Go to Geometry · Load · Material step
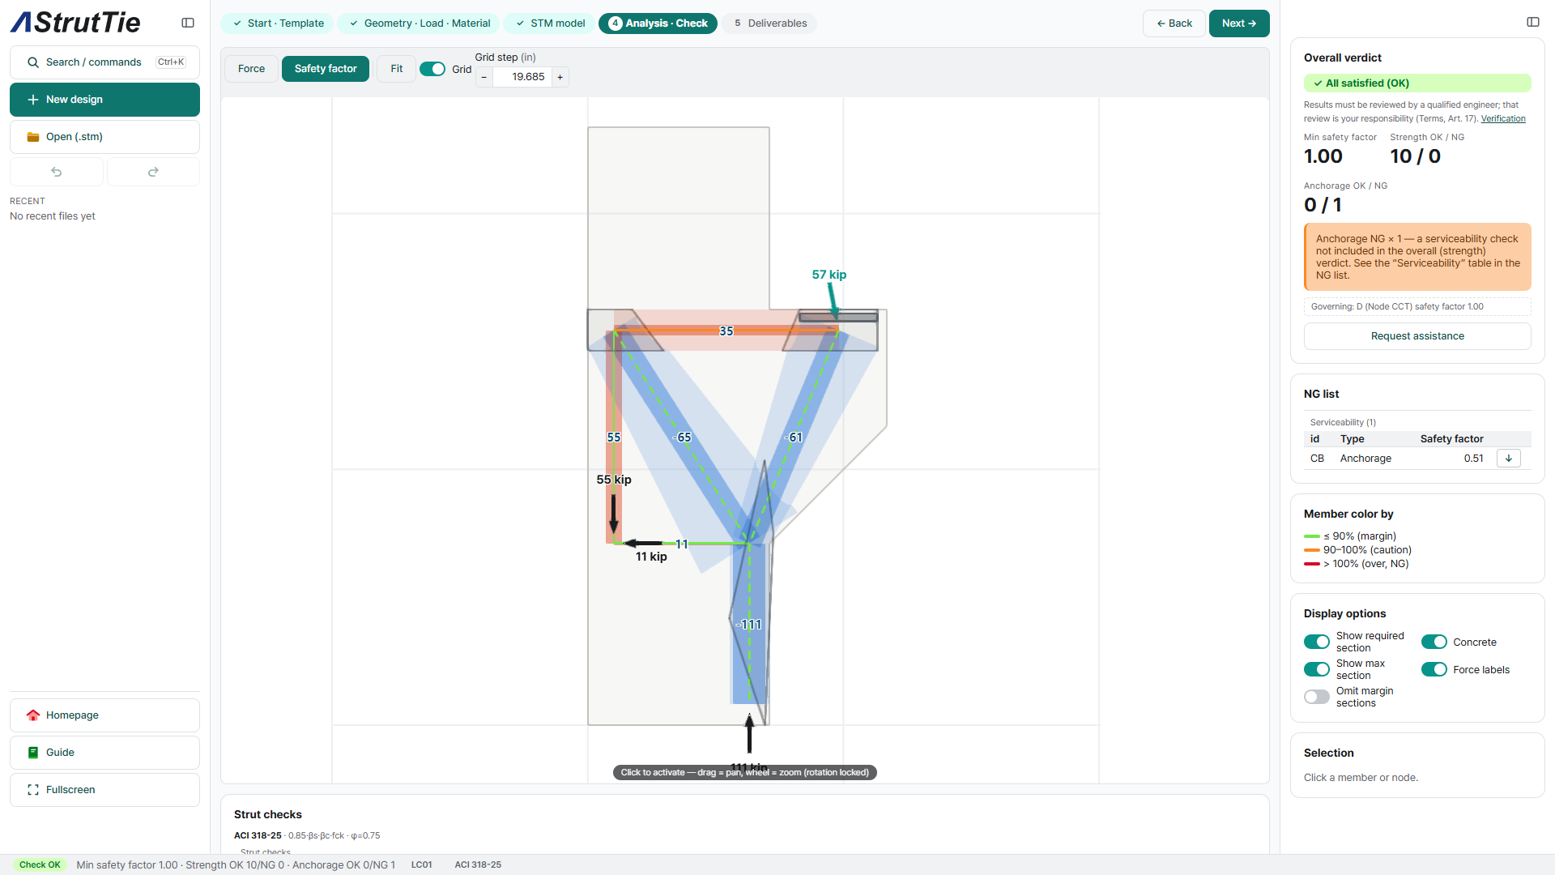1555x875 pixels. click(420, 23)
